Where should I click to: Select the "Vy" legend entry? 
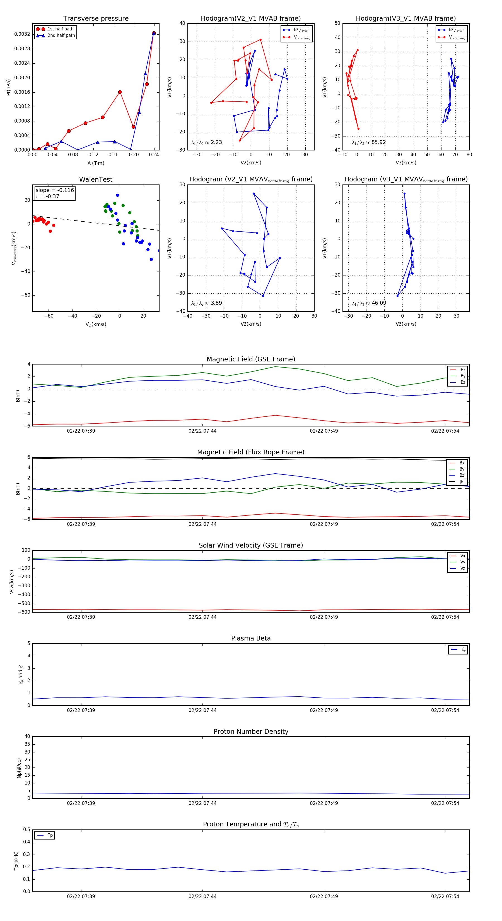point(458,562)
